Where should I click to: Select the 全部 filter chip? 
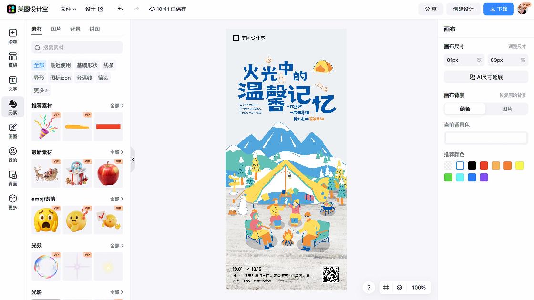tap(39, 65)
